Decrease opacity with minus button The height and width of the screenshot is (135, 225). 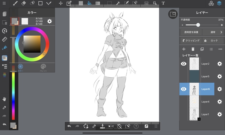click(x=182, y=25)
